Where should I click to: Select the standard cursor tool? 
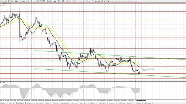pos(67,1)
